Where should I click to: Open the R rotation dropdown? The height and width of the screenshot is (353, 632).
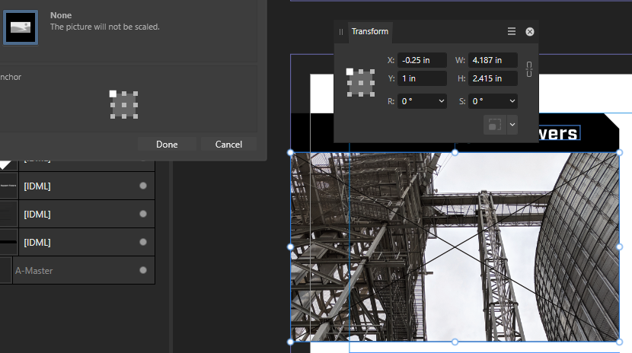[442, 101]
